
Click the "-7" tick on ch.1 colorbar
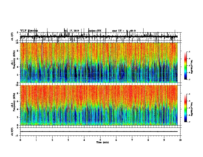[189, 80]
